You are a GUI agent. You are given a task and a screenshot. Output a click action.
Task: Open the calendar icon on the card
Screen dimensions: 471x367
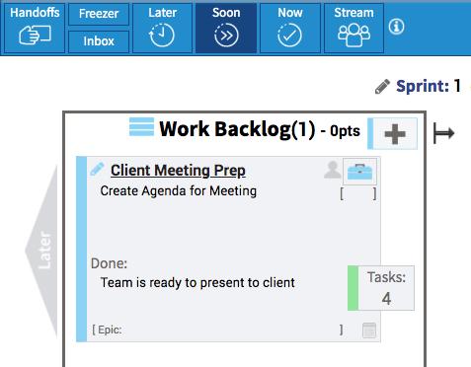coord(369,330)
